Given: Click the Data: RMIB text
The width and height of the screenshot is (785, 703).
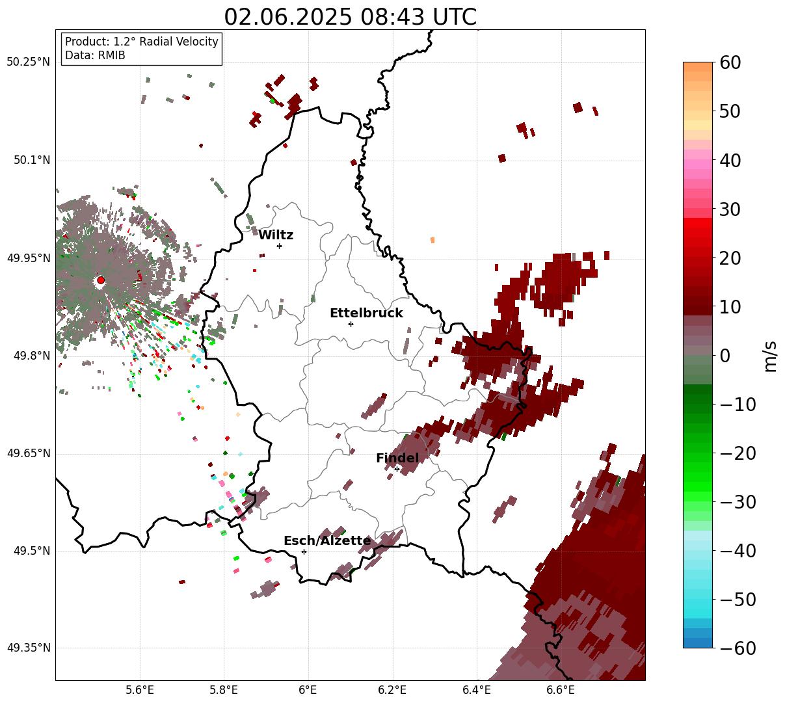Looking at the screenshot, I should click(x=95, y=56).
